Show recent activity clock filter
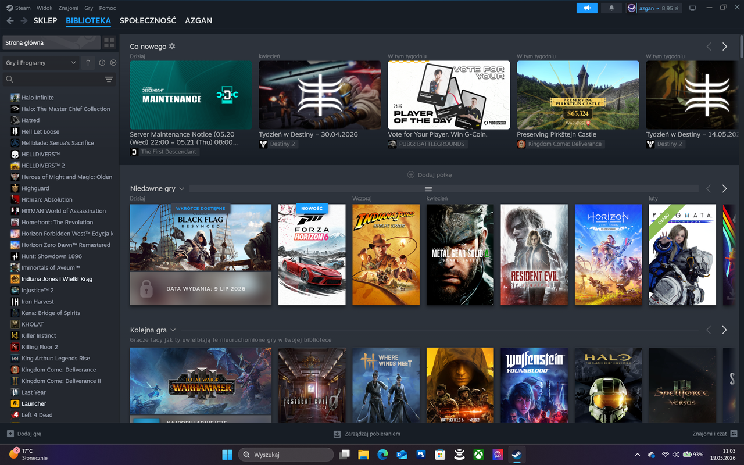 point(102,63)
